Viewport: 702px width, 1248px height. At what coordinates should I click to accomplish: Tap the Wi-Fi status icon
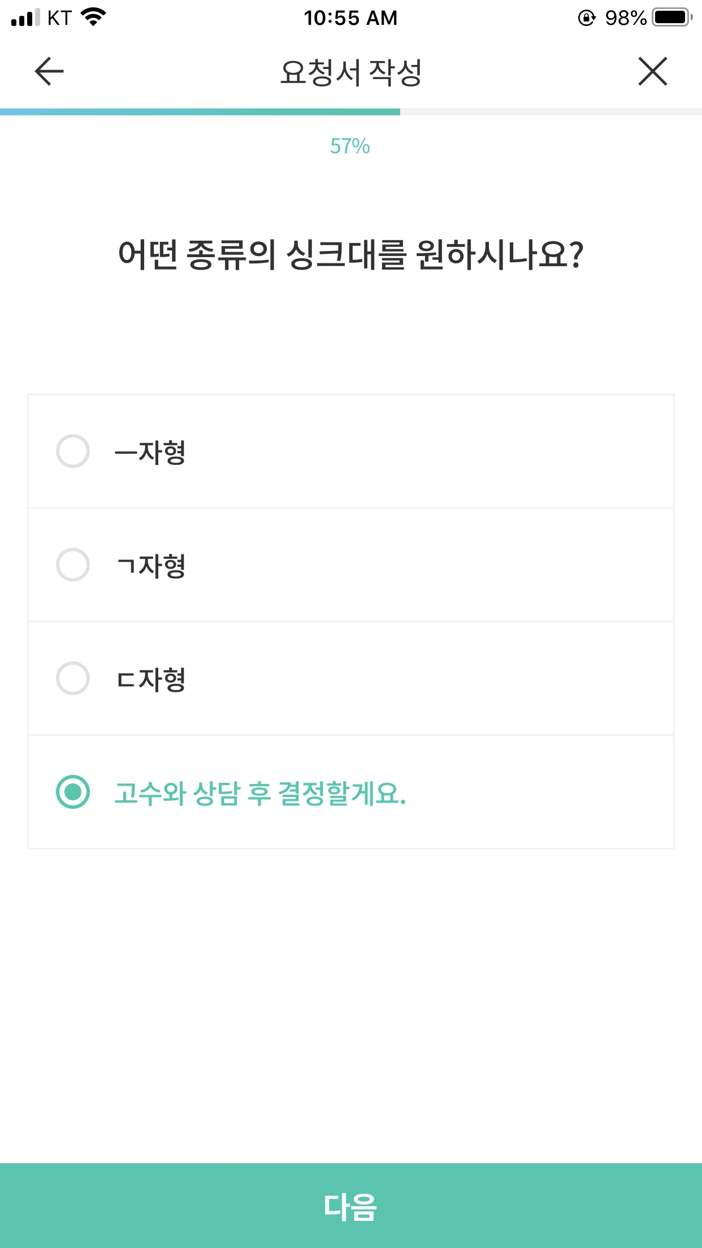(x=93, y=18)
